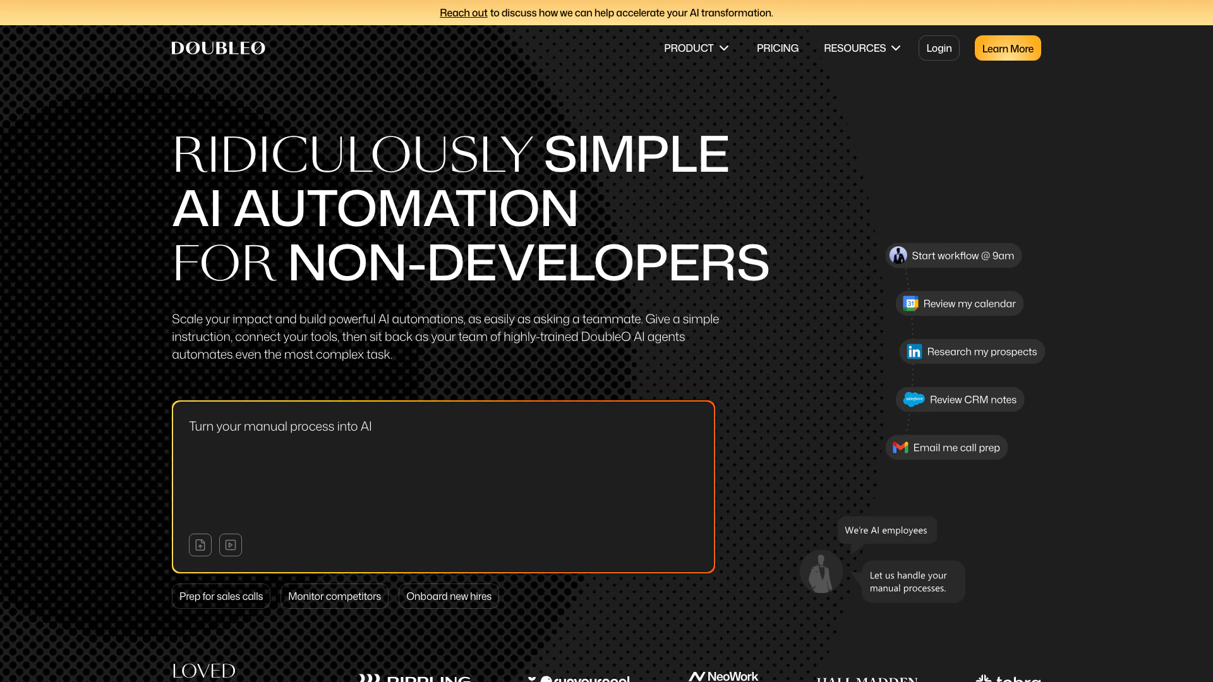Click the avatar icon on Start workflow chip
This screenshot has height=682, width=1213.
[x=898, y=256]
